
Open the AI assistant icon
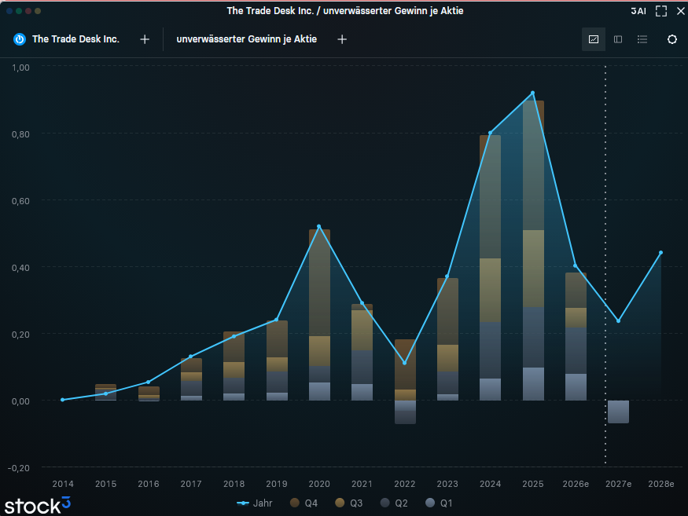[x=638, y=11]
